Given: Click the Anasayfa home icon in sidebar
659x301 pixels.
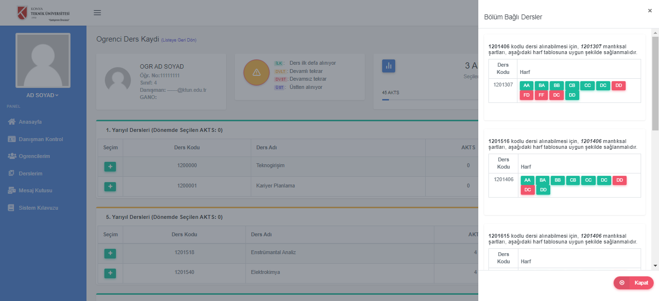Looking at the screenshot, I should click(x=12, y=122).
